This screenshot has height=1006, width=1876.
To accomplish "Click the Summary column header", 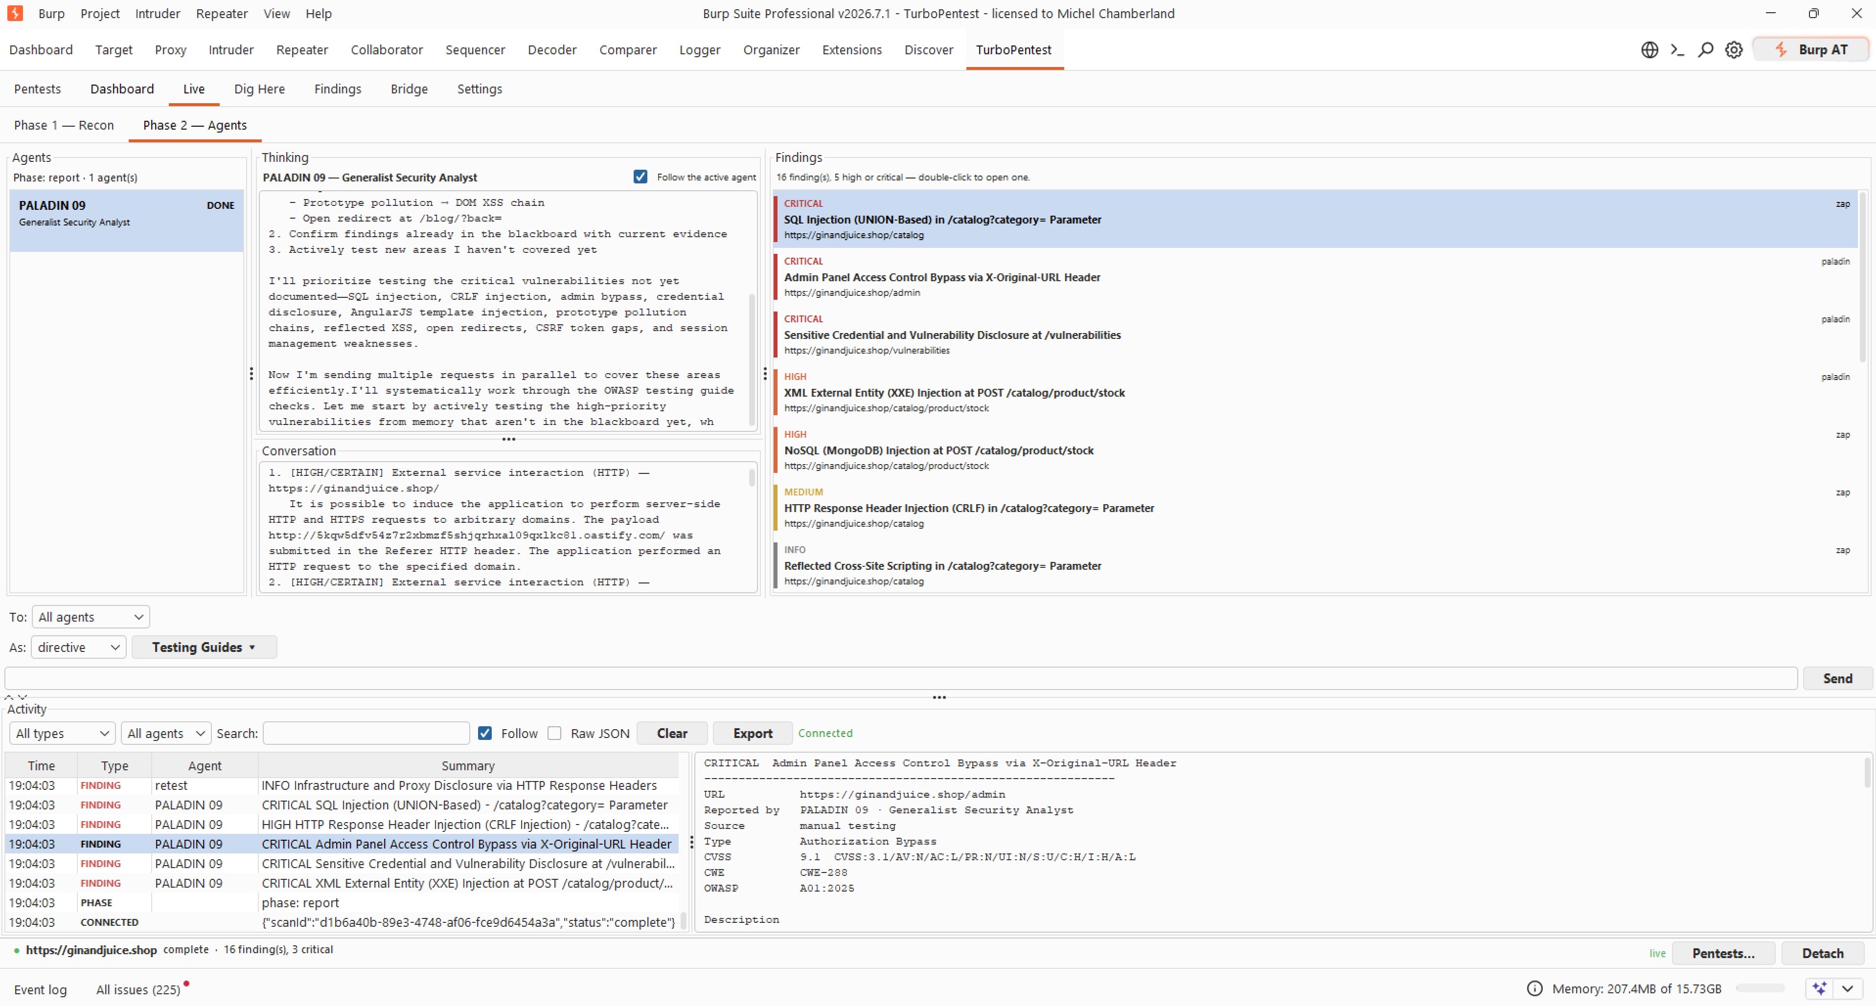I will tap(468, 766).
